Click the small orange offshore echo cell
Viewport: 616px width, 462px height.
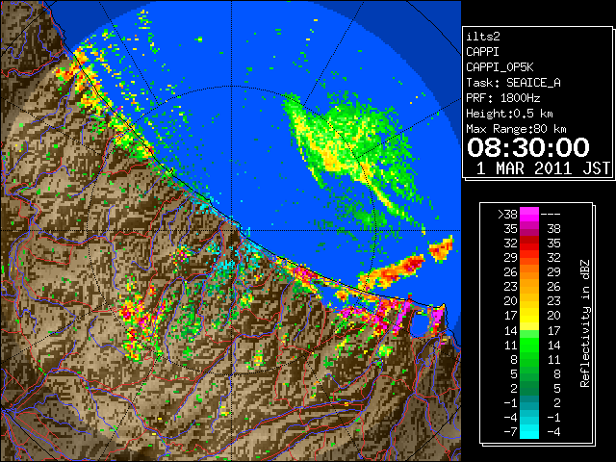coord(441,248)
